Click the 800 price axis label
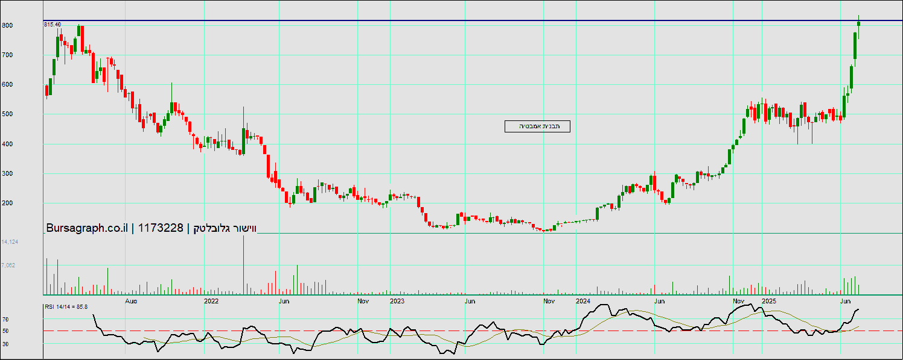This screenshot has height=360, width=903. click(7, 25)
